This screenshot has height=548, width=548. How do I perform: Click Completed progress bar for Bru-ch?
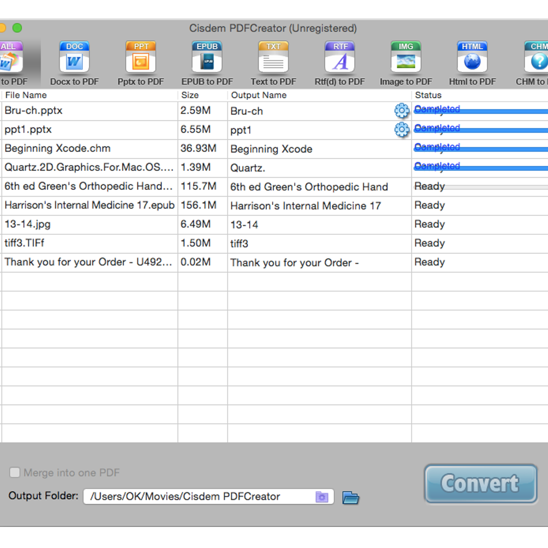[481, 111]
